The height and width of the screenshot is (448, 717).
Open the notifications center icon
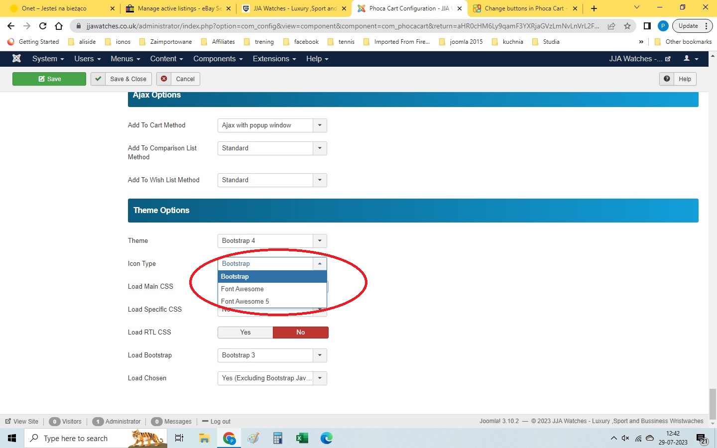pos(702,439)
